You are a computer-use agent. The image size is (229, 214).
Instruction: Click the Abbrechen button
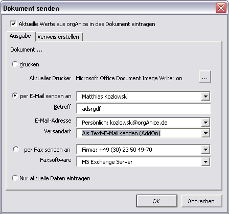[201, 201]
